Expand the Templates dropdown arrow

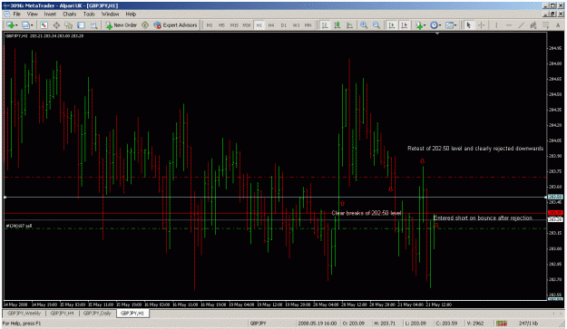(x=455, y=25)
